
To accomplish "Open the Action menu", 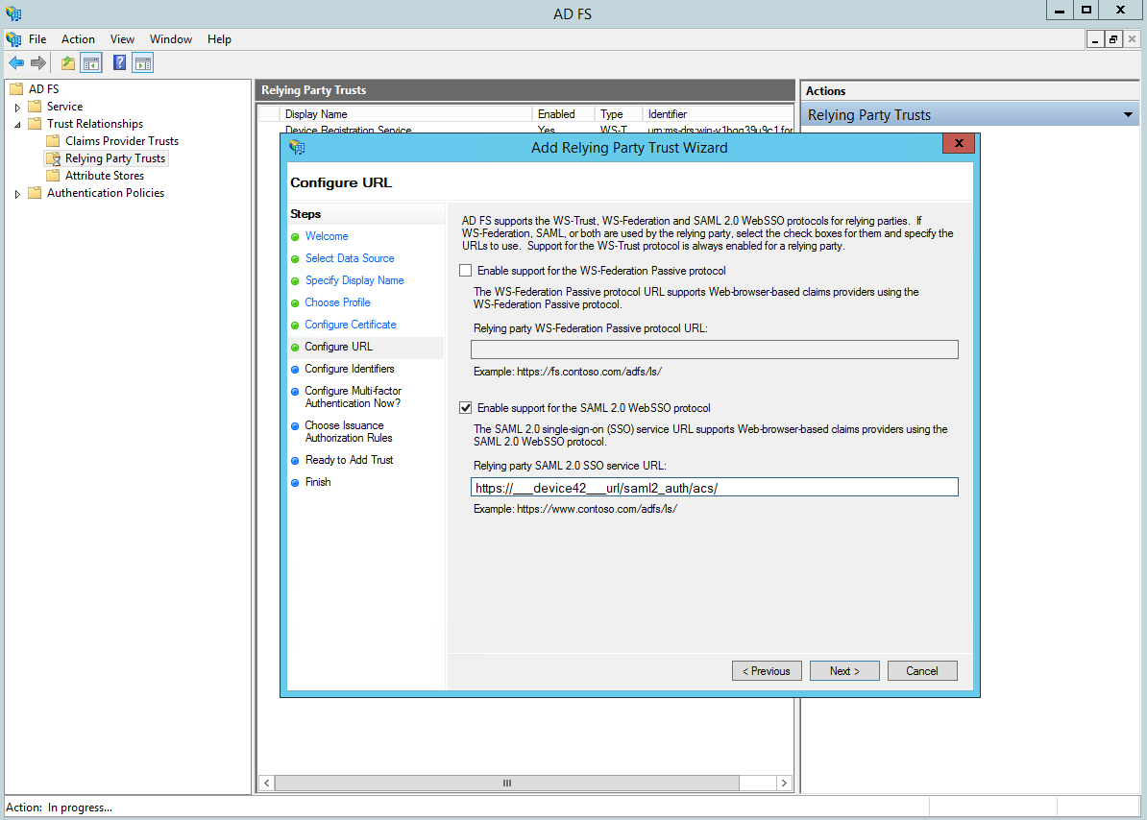I will (78, 39).
